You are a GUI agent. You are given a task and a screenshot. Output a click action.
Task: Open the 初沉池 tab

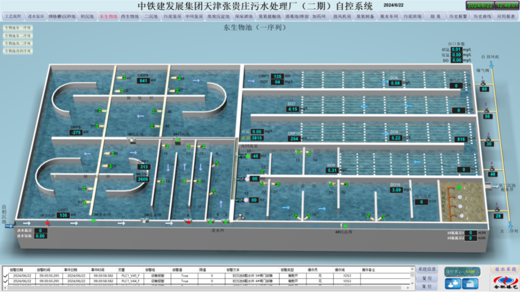(87, 16)
